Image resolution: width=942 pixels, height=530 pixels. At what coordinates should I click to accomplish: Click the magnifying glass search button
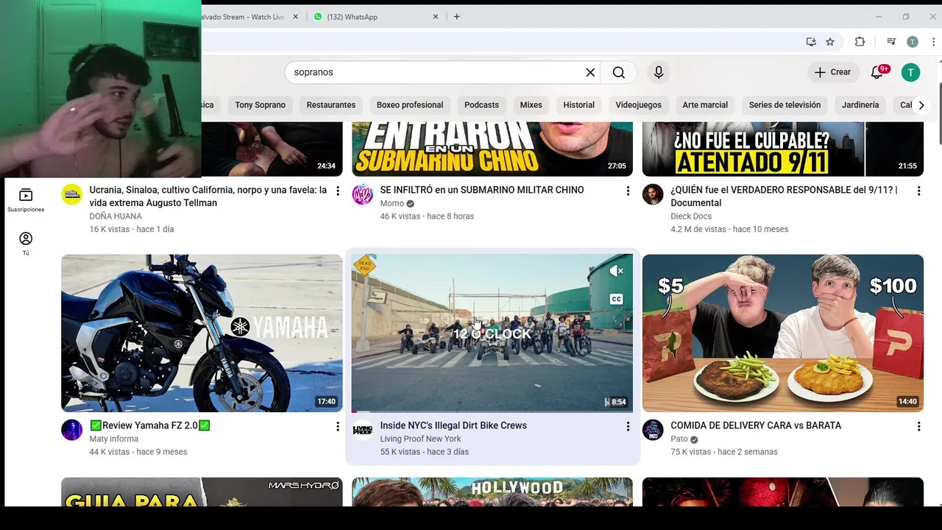click(x=619, y=72)
